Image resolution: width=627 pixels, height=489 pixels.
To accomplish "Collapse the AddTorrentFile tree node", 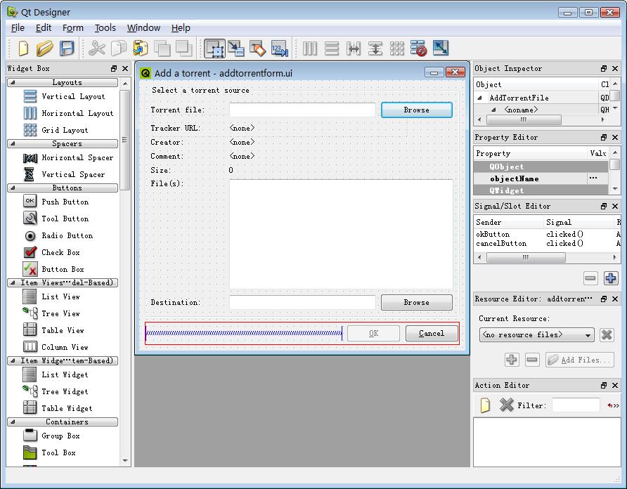I will (x=479, y=98).
